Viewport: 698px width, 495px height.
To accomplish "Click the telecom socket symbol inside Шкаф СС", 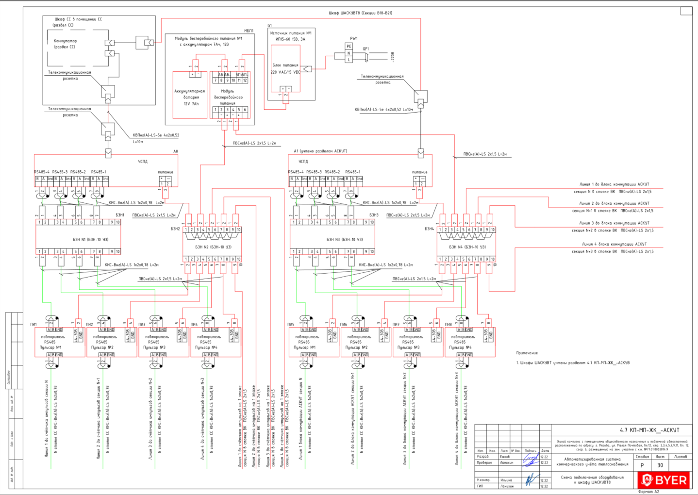I will [108, 91].
